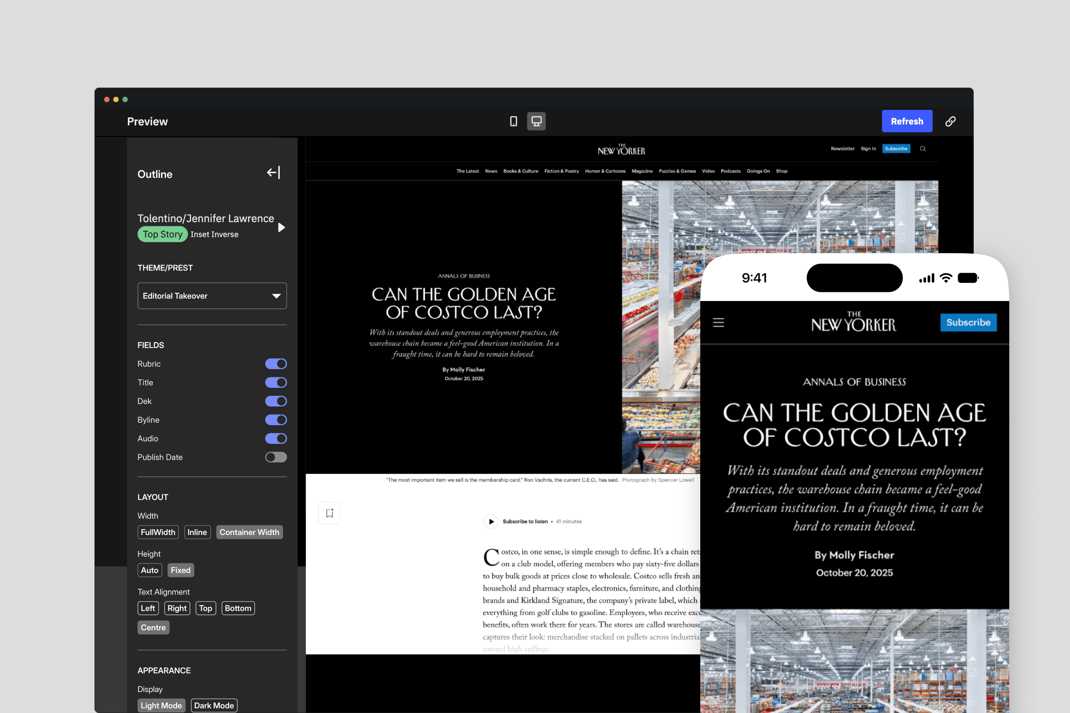The width and height of the screenshot is (1070, 713).
Task: Copy preview link via chain icon
Action: 950,121
